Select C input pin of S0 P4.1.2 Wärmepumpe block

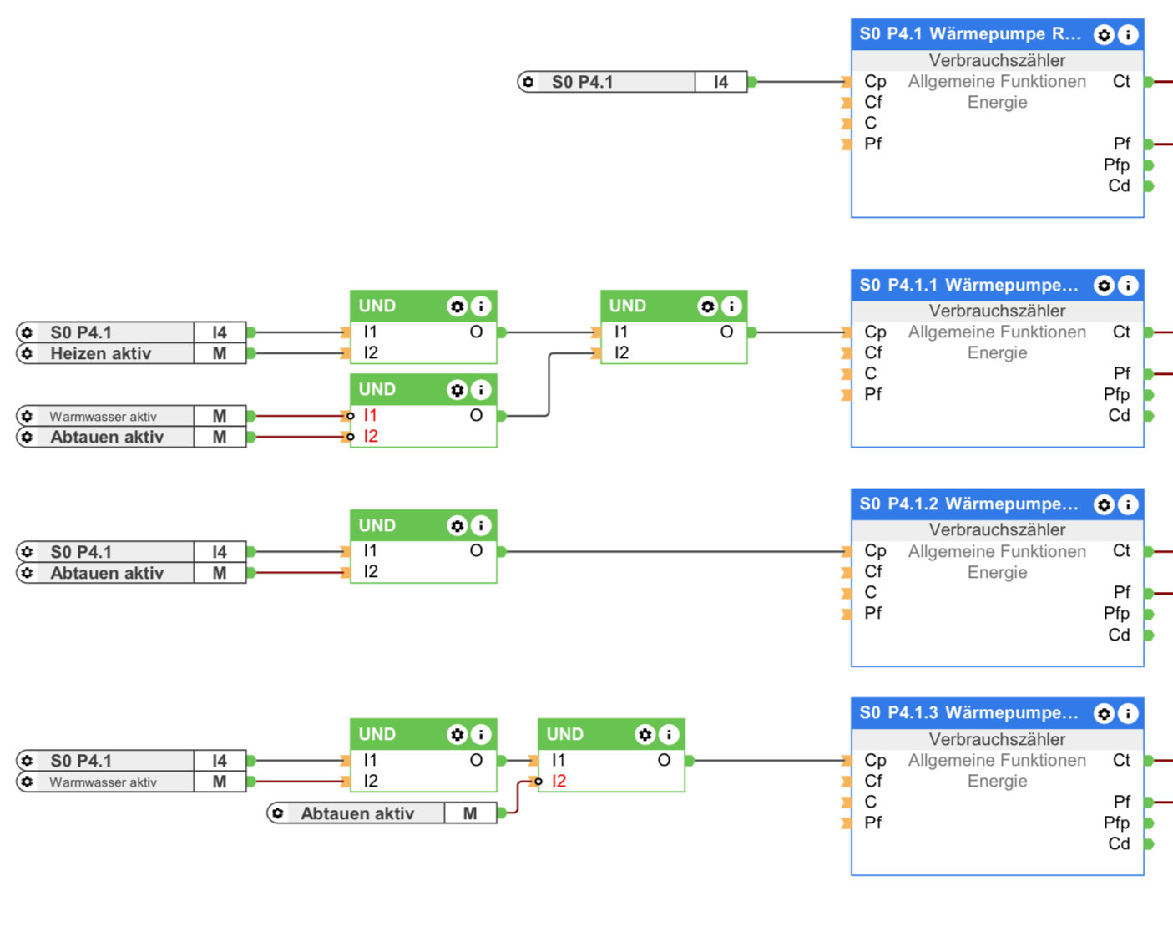click(x=847, y=593)
